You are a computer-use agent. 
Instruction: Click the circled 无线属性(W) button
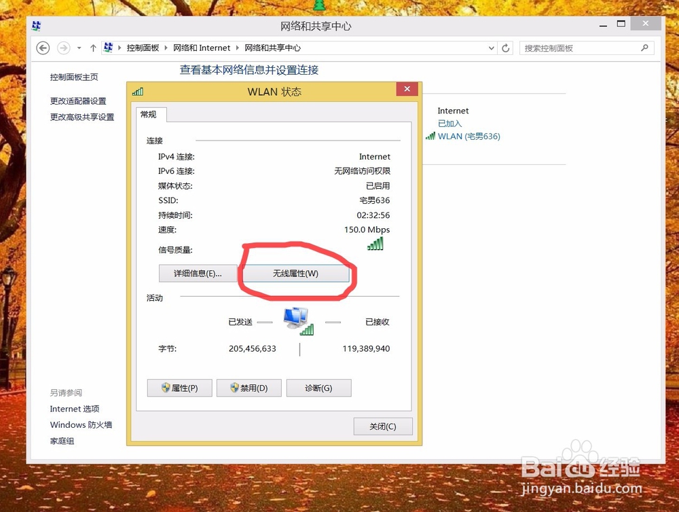coord(295,273)
